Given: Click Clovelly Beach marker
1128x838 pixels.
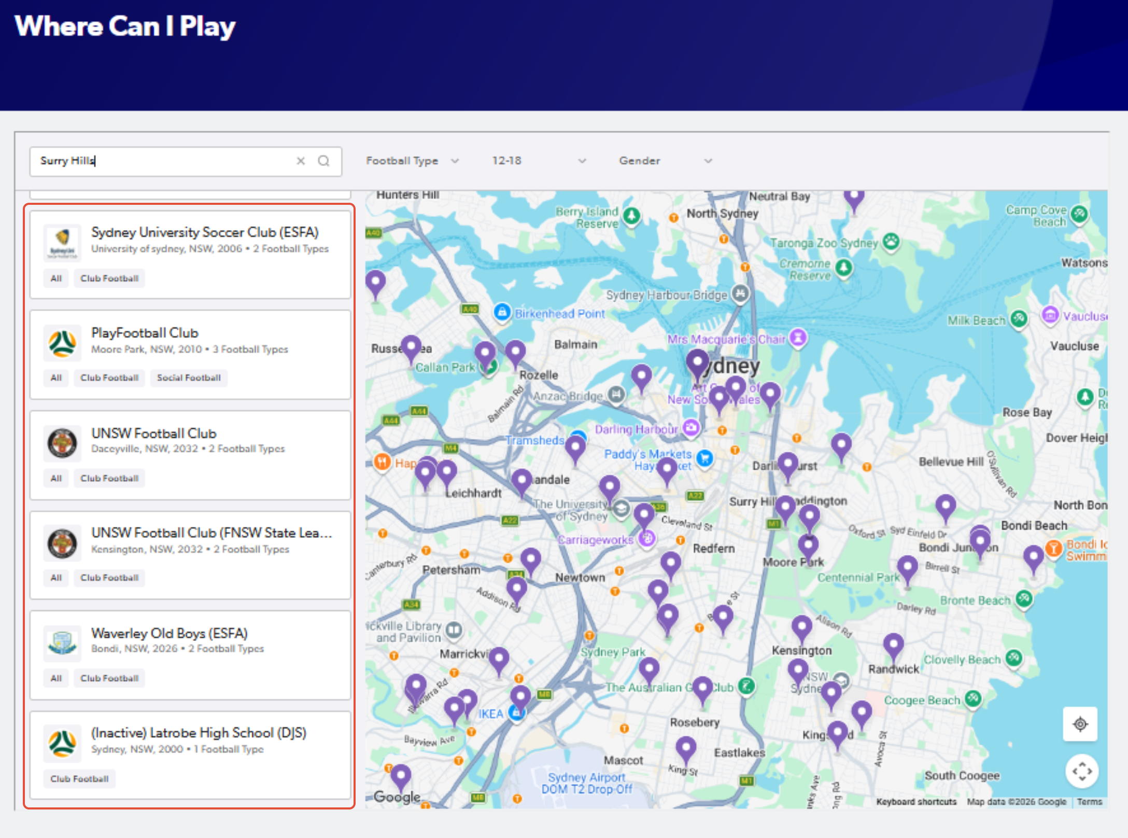Looking at the screenshot, I should (1013, 659).
